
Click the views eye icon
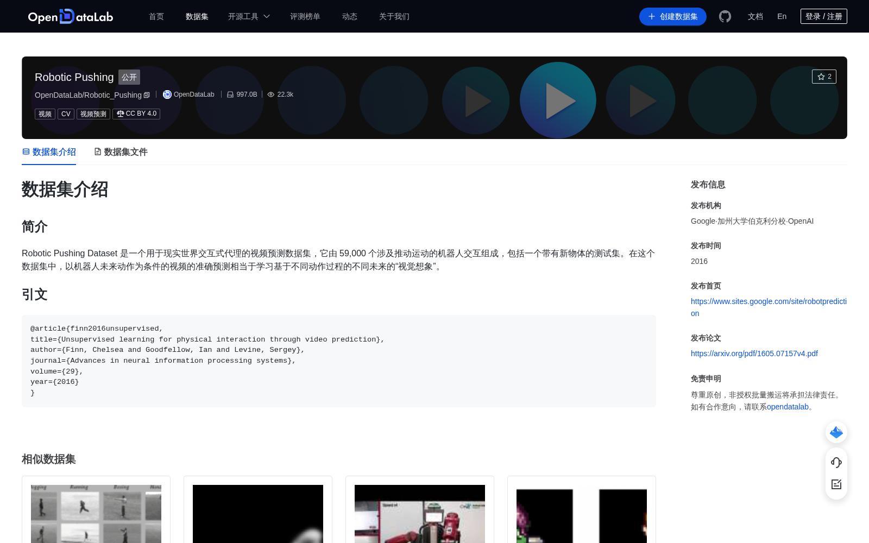point(271,94)
